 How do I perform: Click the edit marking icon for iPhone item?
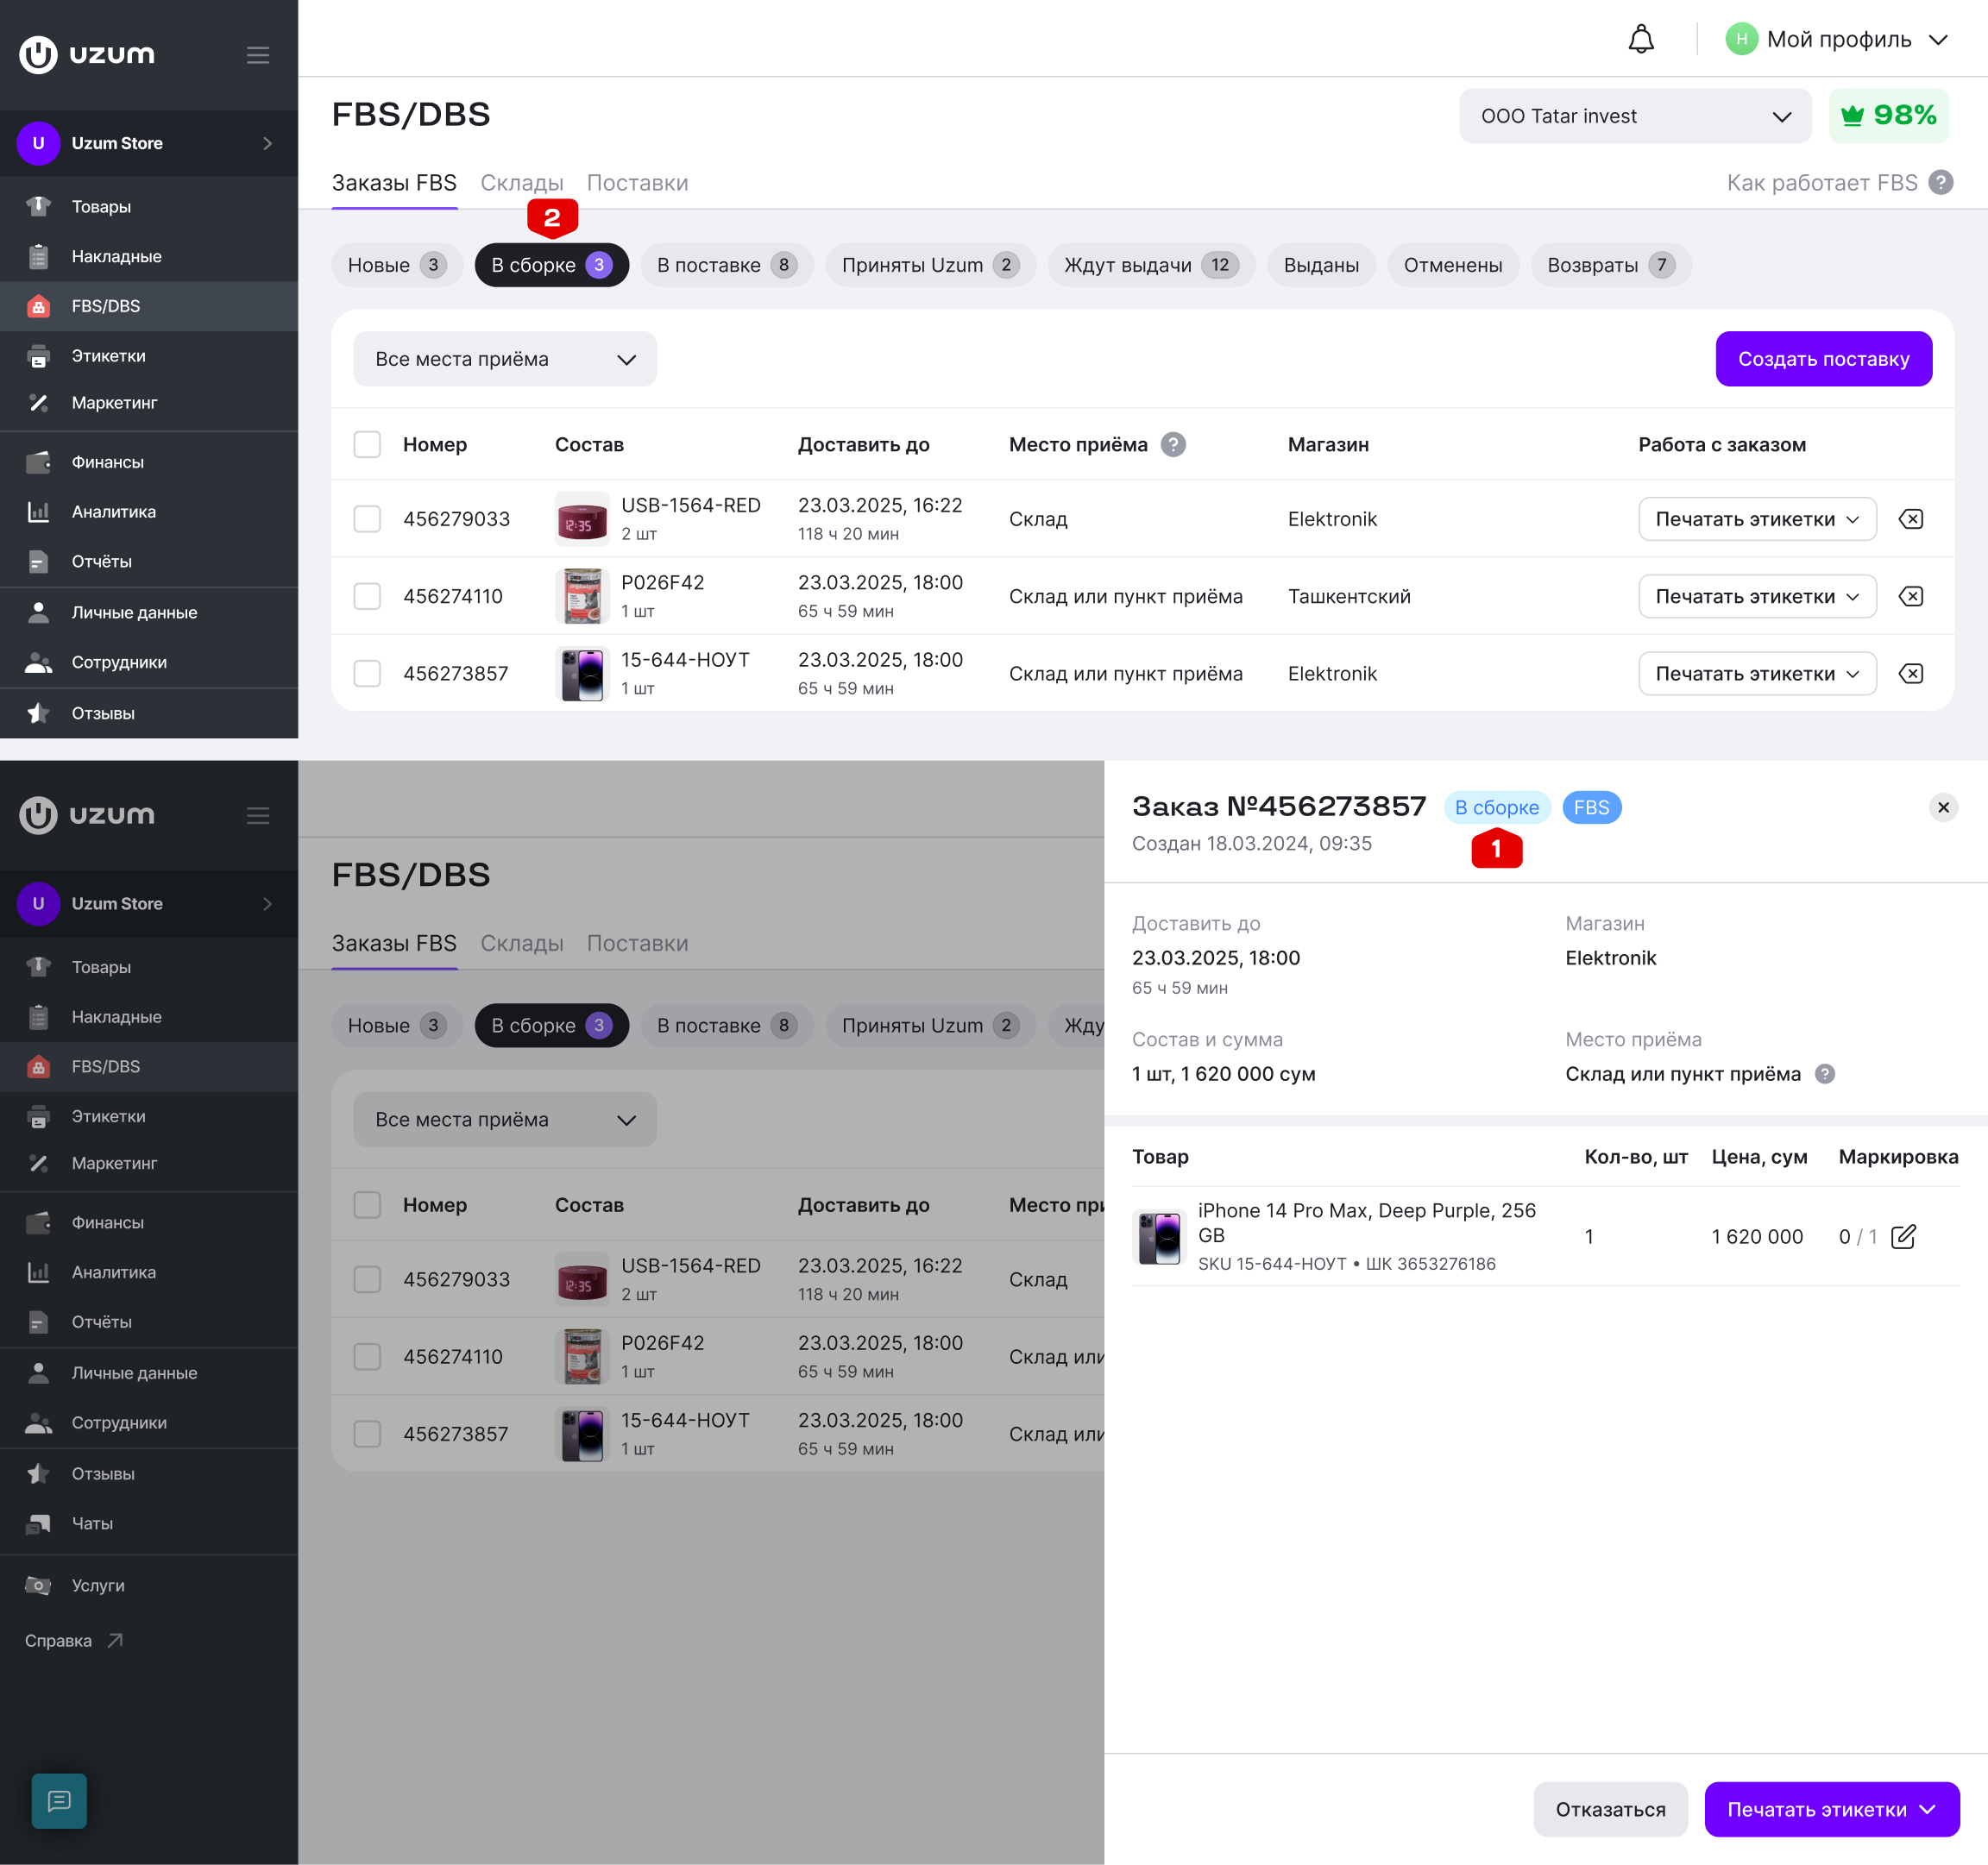click(x=1904, y=1236)
